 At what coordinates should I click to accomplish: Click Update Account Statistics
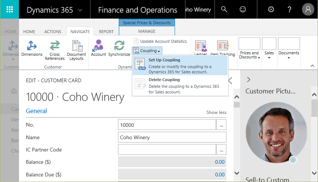pyautogui.click(x=160, y=41)
